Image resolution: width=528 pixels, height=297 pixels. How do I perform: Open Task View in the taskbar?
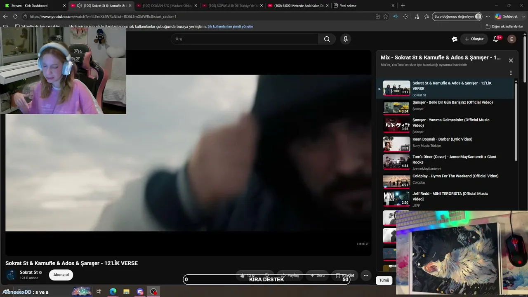click(x=99, y=292)
